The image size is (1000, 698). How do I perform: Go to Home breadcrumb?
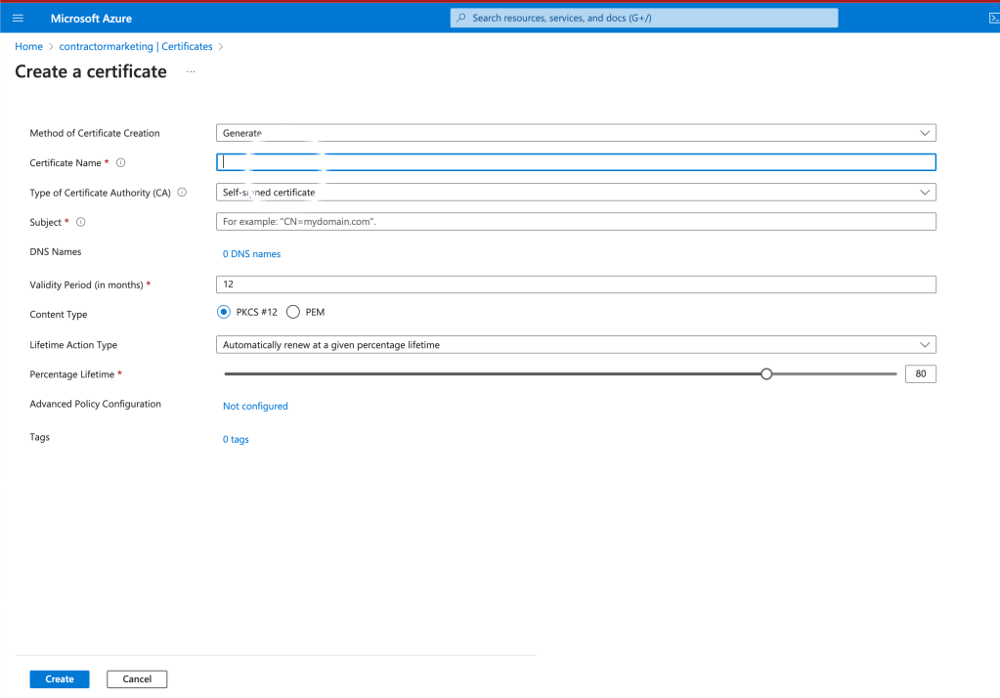pos(28,47)
